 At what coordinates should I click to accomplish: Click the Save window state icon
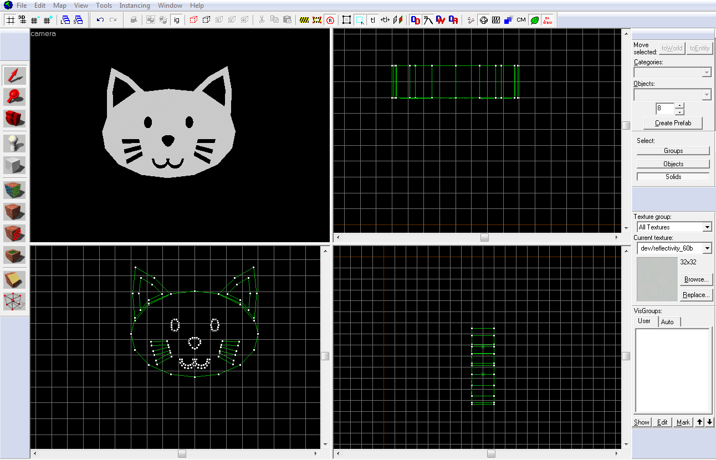[x=79, y=20]
